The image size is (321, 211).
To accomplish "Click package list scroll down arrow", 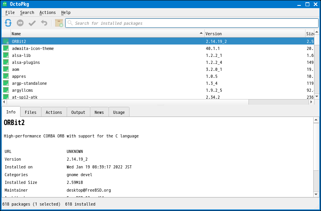I will (x=316, y=97).
